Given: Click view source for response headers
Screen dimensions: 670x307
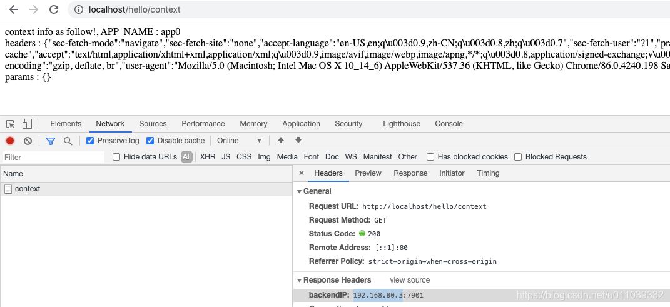Looking at the screenshot, I should [x=410, y=280].
